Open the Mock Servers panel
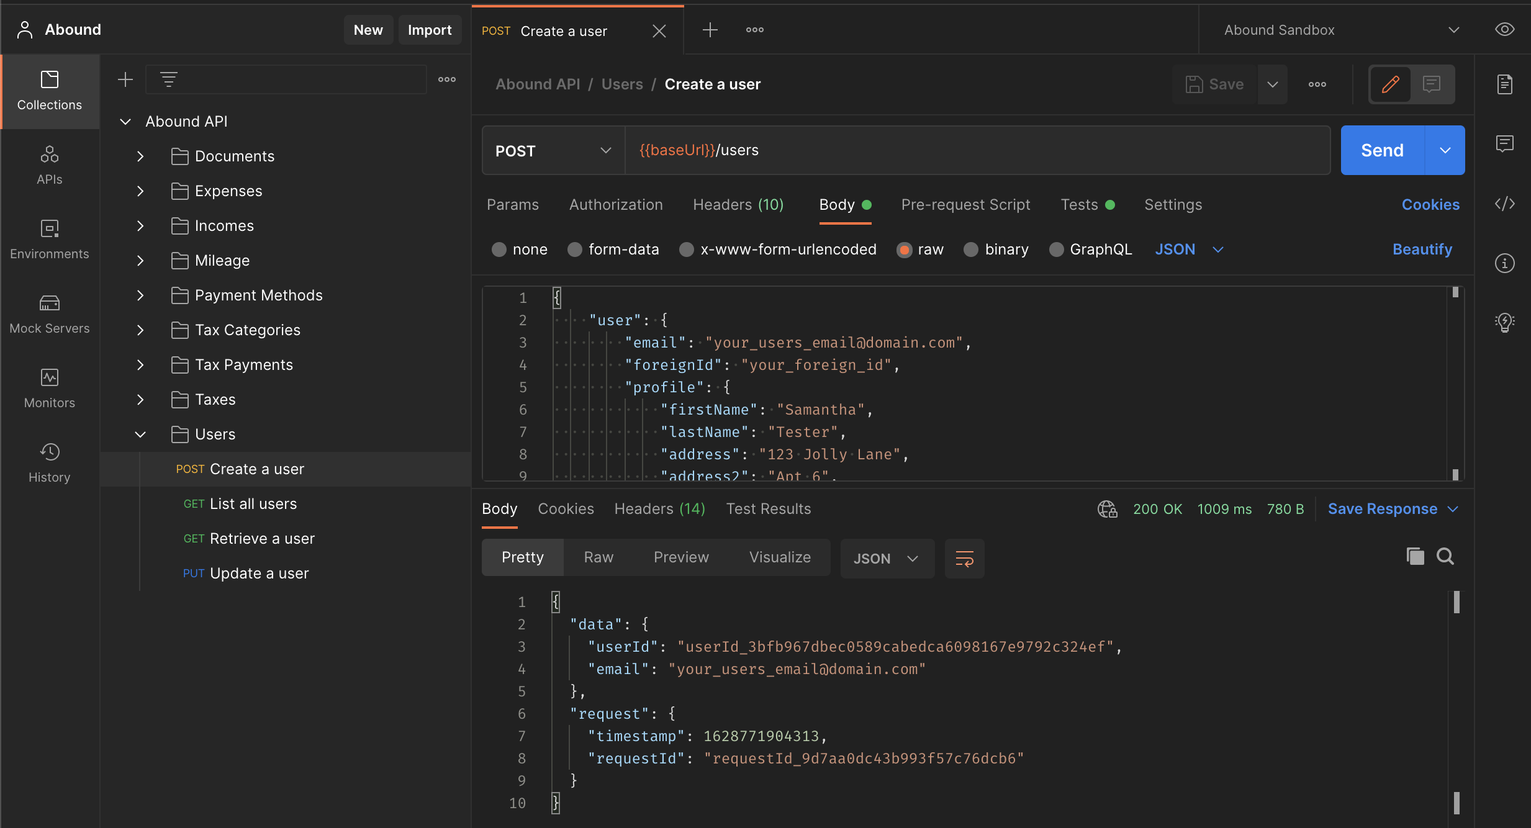Screen dimensions: 1531x828 50,315
